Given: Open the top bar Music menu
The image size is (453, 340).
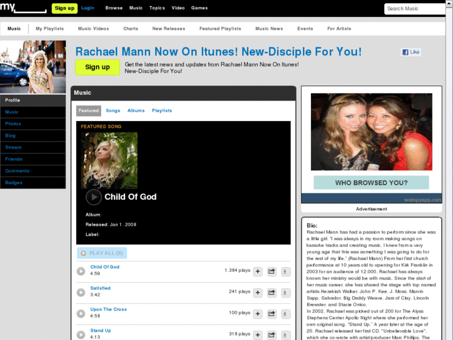Looking at the screenshot, I should 136,8.
